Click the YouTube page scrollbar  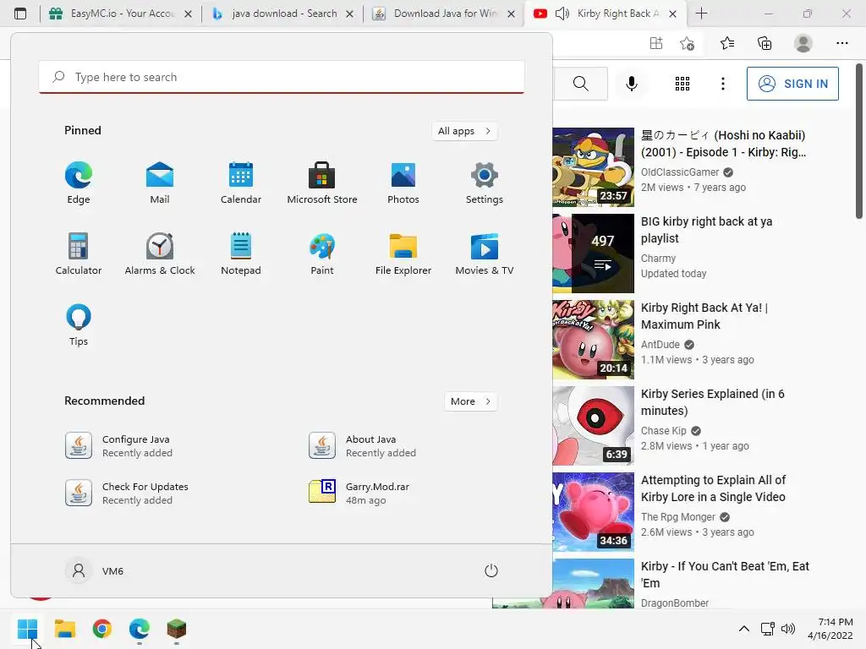(x=859, y=142)
